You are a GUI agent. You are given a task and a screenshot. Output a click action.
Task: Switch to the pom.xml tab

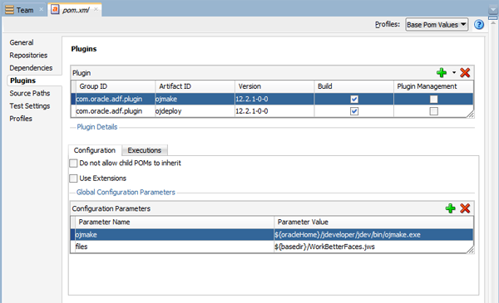coord(76,10)
